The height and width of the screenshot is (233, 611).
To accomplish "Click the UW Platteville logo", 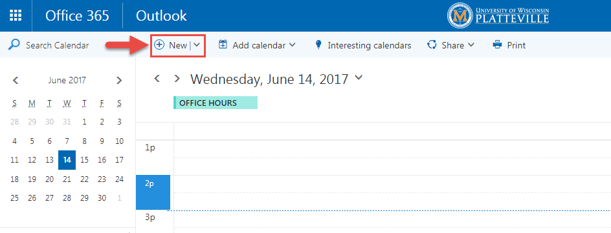I will click(x=498, y=15).
